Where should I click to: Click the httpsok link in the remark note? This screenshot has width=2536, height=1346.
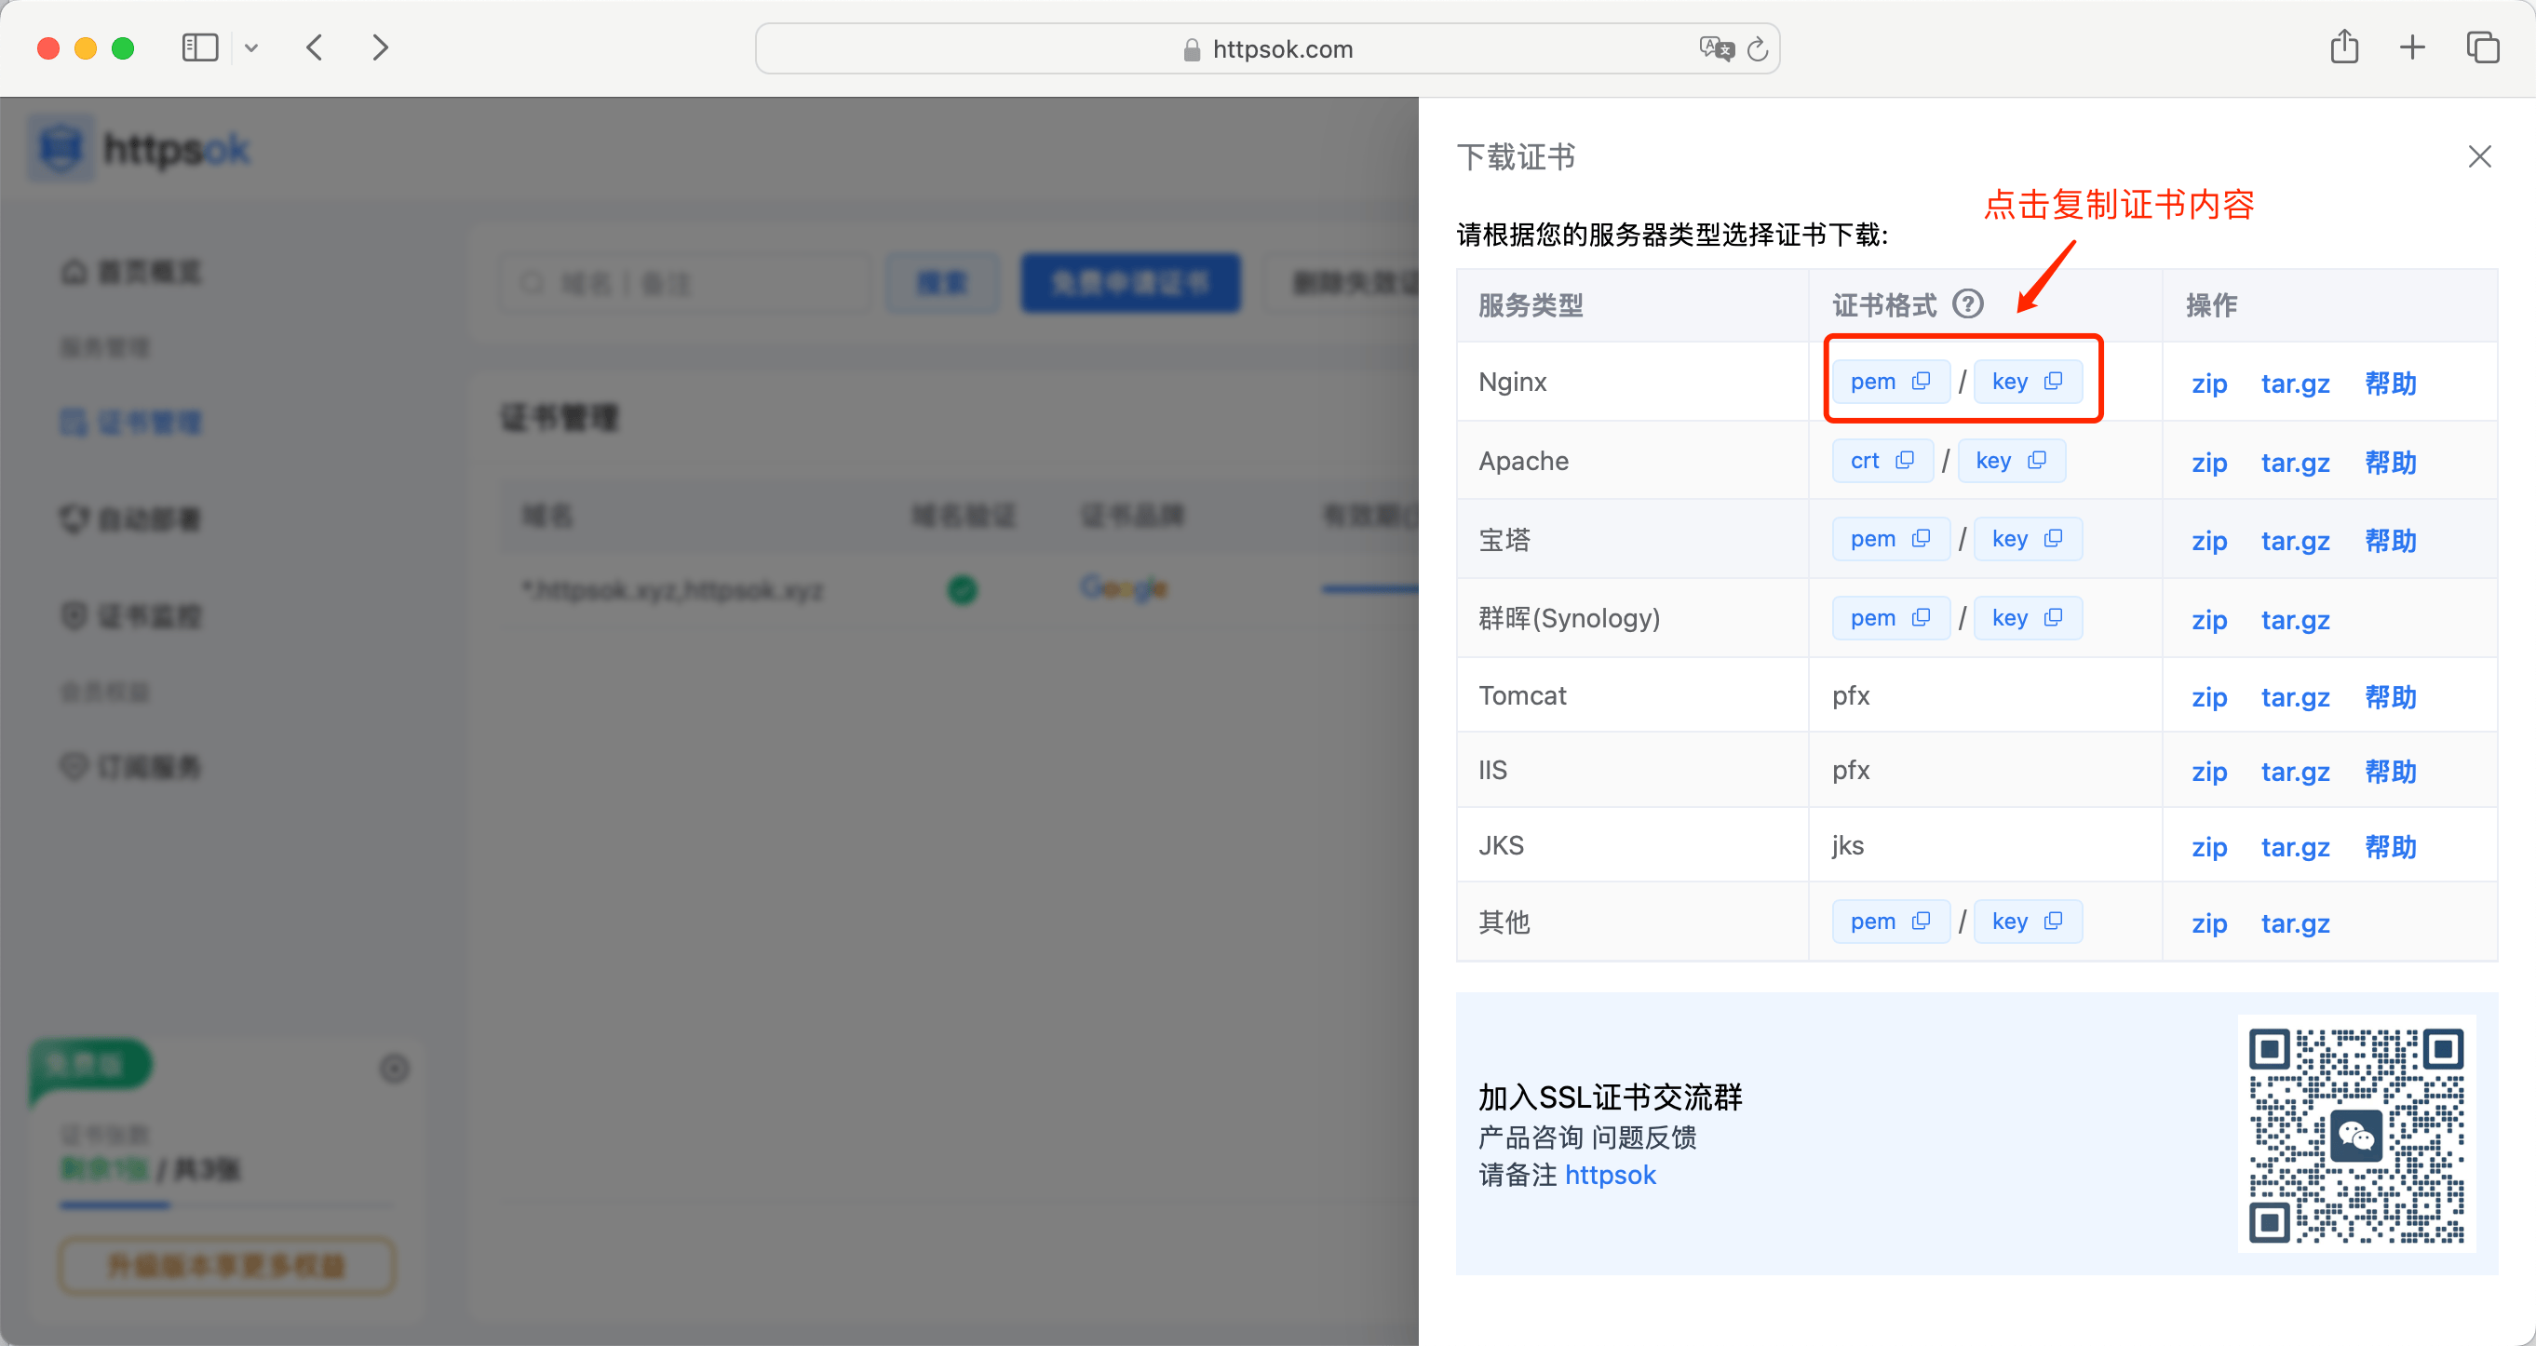click(1610, 1176)
